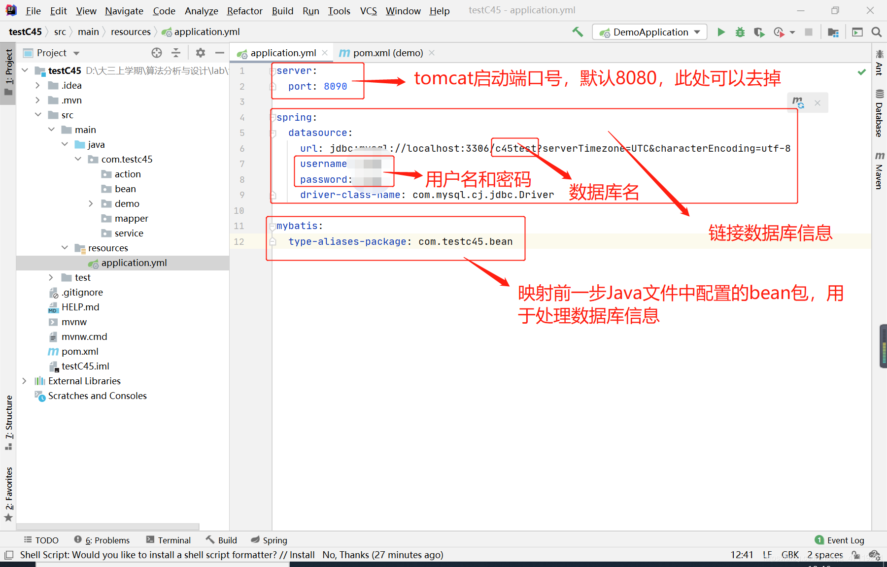Open the Run Anything toolbar icon
This screenshot has width=887, height=567.
[857, 32]
